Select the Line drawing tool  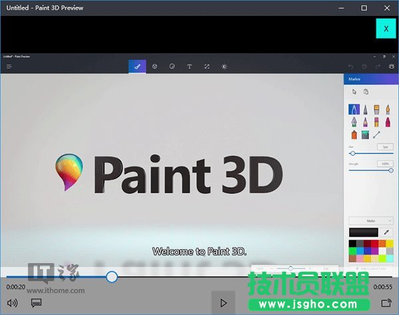(376, 135)
